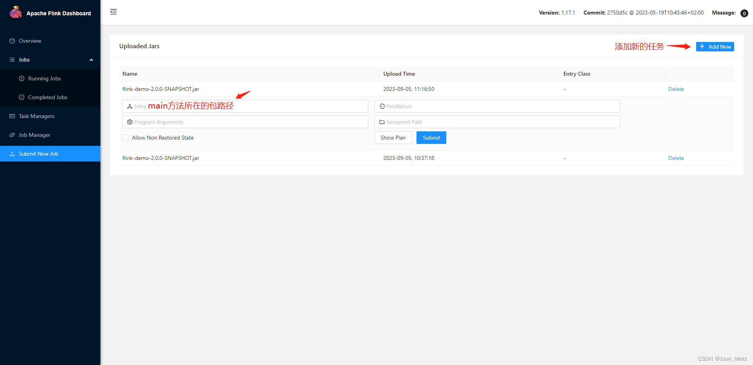The height and width of the screenshot is (365, 753).
Task: Open the Overview page
Action: [50, 41]
